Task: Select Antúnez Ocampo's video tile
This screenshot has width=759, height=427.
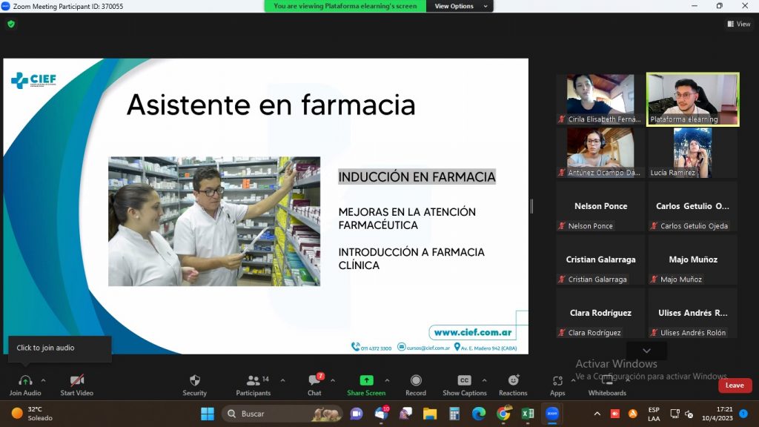Action: click(x=600, y=153)
